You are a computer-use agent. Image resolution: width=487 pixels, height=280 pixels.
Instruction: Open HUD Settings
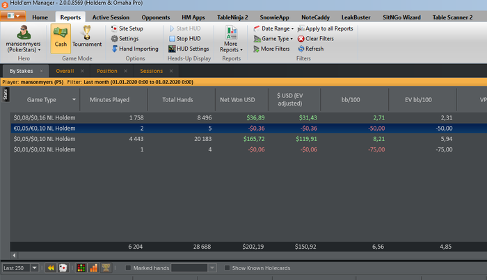point(189,49)
